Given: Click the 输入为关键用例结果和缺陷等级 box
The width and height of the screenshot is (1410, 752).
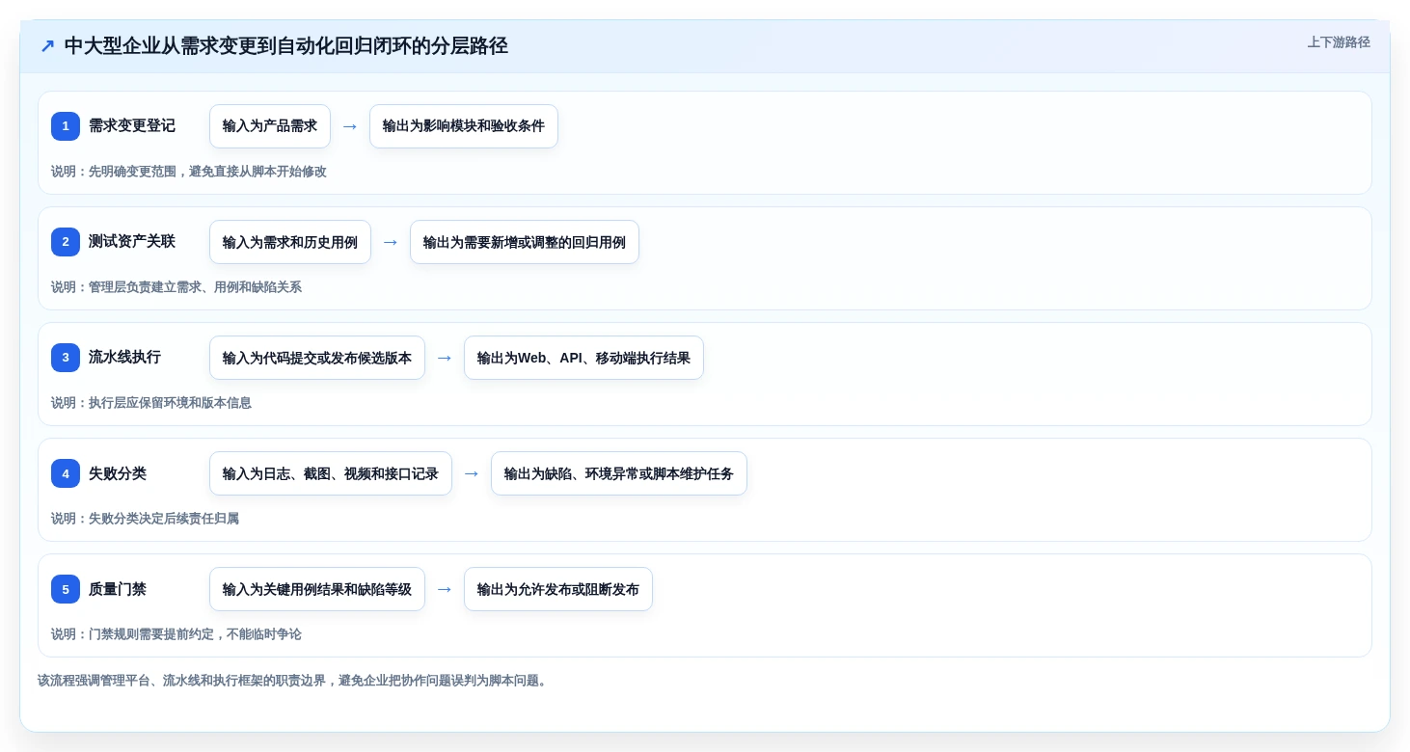Looking at the screenshot, I should 317,589.
